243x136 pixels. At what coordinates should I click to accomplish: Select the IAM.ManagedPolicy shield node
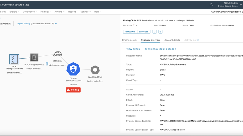[x=34, y=57]
